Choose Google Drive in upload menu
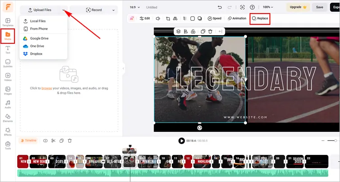Viewport: 340px width, 182px height. (43, 38)
